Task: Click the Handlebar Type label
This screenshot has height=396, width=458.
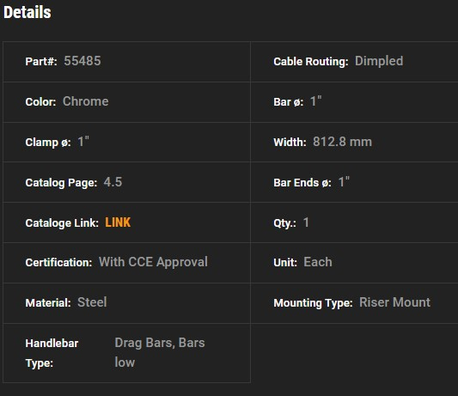Action: point(52,353)
